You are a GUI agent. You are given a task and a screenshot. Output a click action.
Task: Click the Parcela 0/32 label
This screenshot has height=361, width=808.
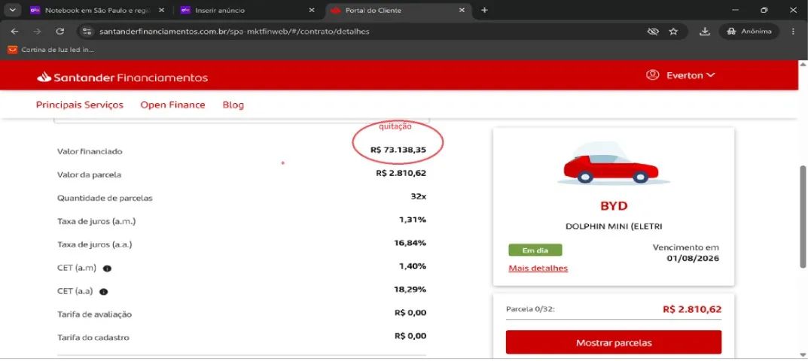point(530,310)
